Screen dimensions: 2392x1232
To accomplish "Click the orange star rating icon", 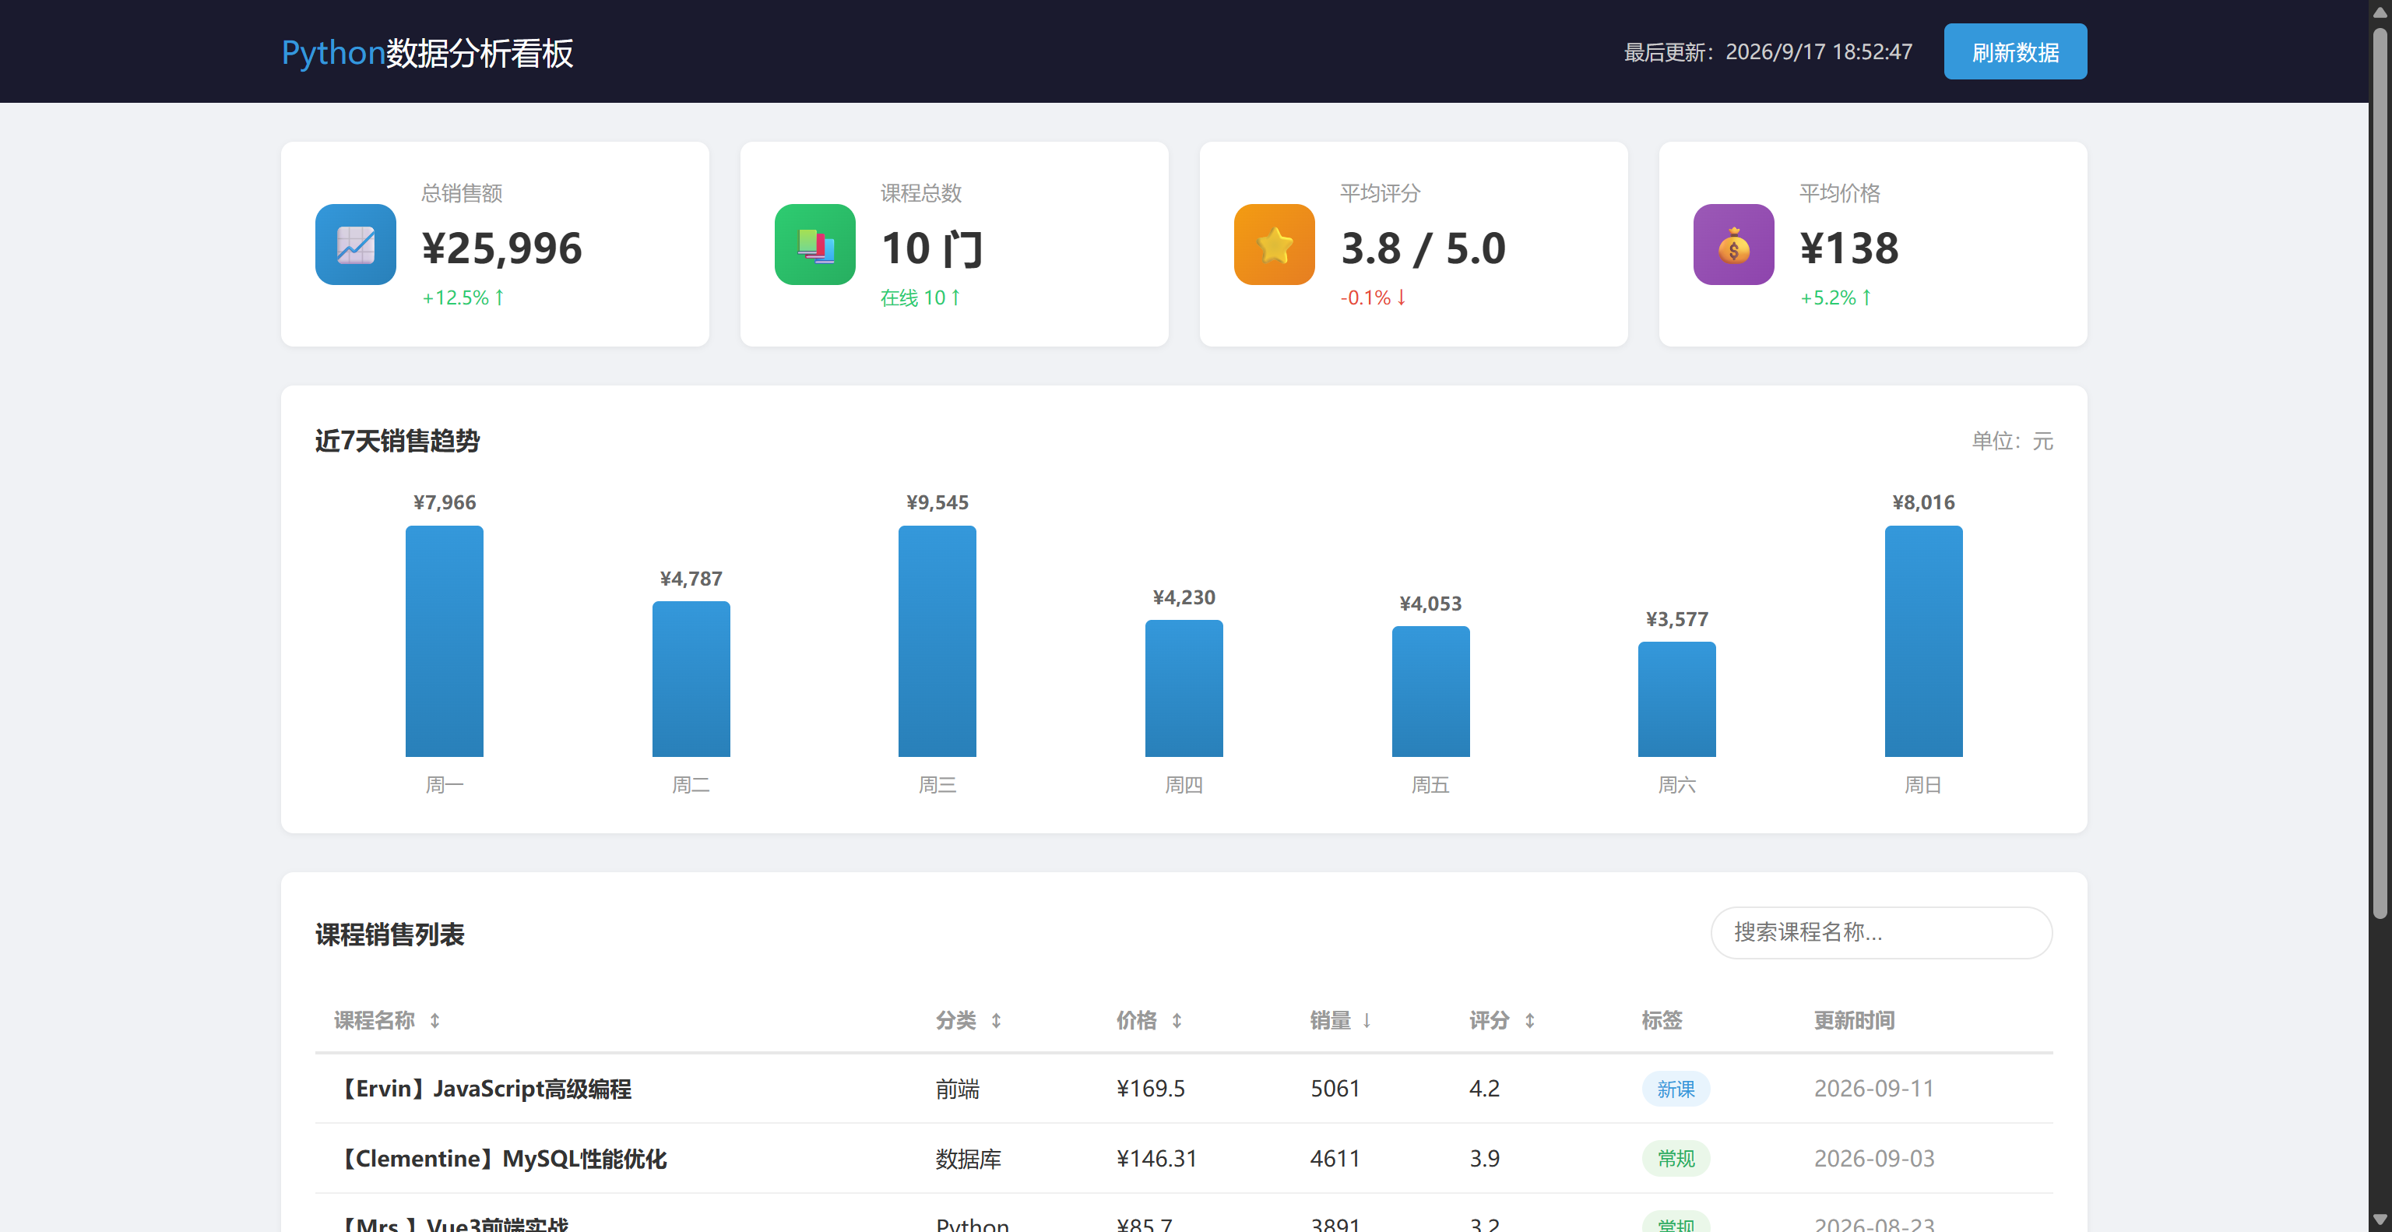I will pyautogui.click(x=1274, y=245).
